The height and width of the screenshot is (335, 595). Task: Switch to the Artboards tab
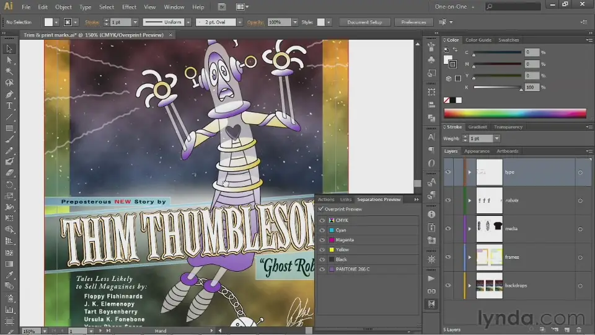[x=508, y=151]
